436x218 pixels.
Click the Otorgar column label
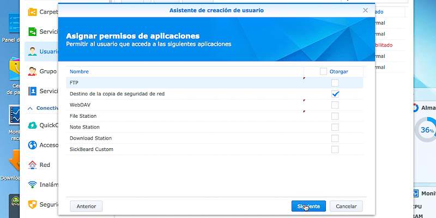coord(338,71)
